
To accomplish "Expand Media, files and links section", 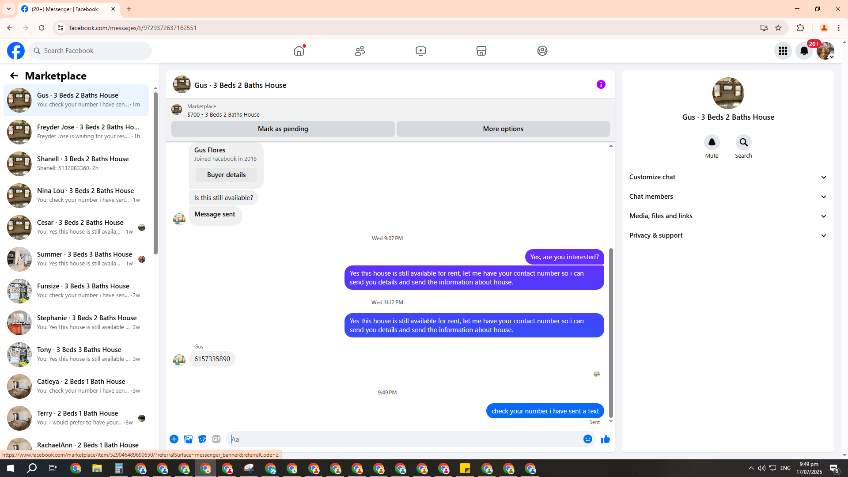I will click(x=728, y=216).
